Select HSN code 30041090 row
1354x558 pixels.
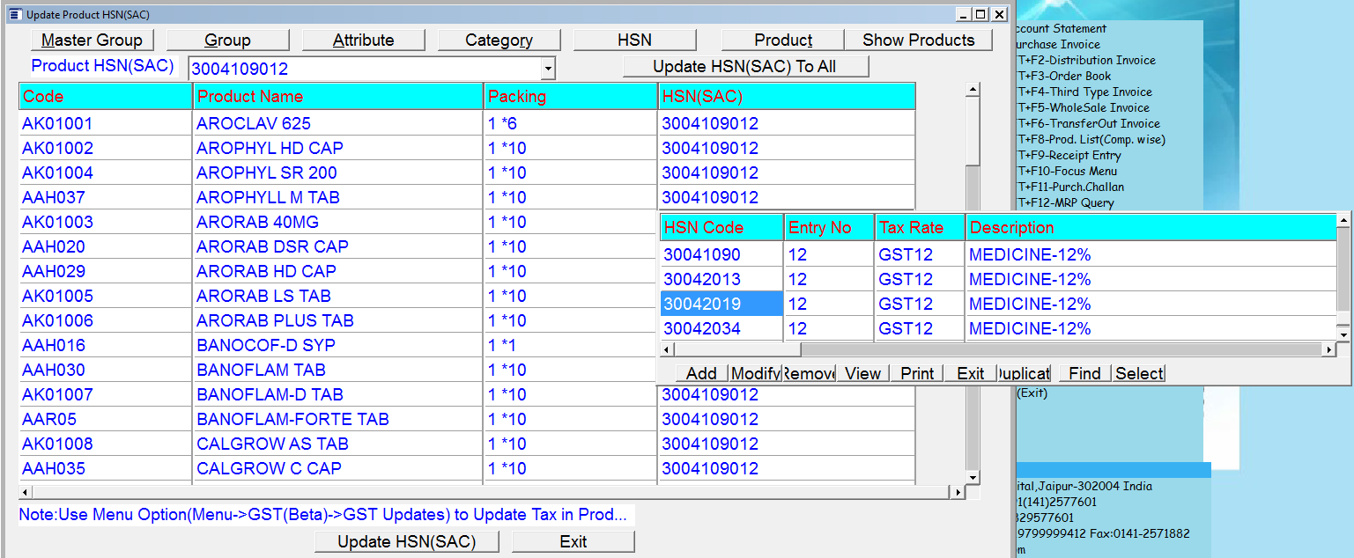(998, 254)
